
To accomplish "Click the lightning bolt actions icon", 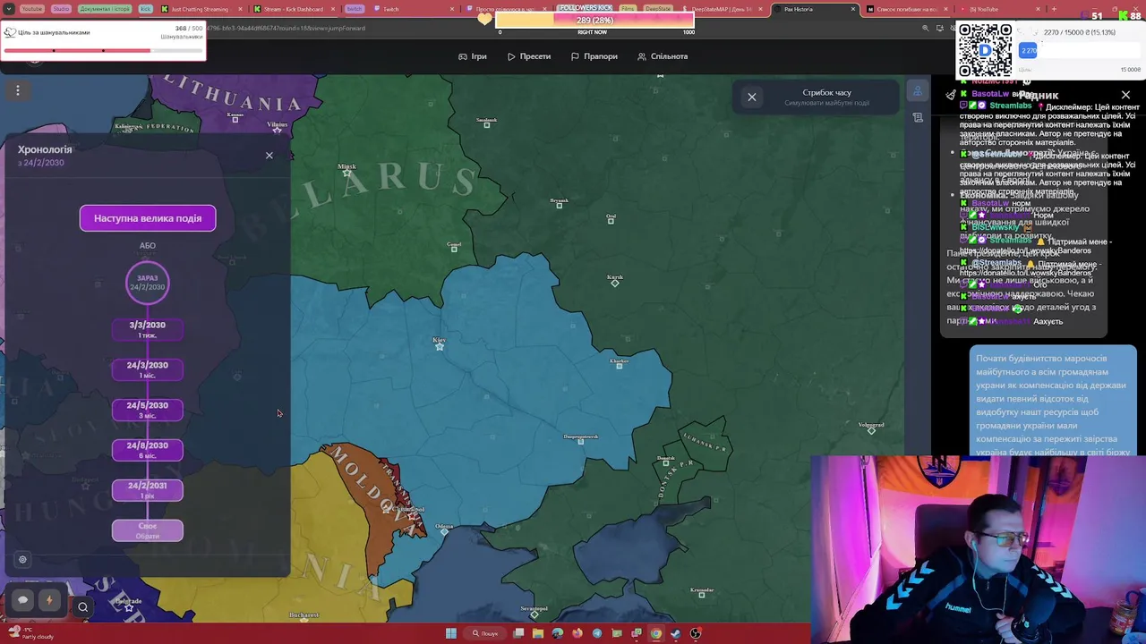I will coord(49,600).
